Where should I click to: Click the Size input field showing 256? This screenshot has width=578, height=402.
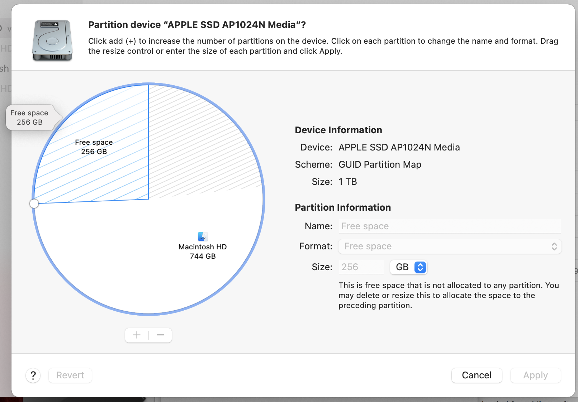click(x=361, y=267)
